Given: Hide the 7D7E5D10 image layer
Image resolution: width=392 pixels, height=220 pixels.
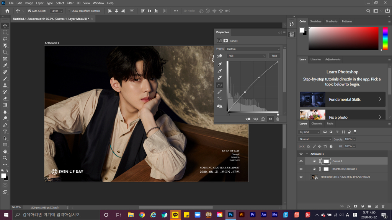Looking at the screenshot, I should tap(301, 177).
